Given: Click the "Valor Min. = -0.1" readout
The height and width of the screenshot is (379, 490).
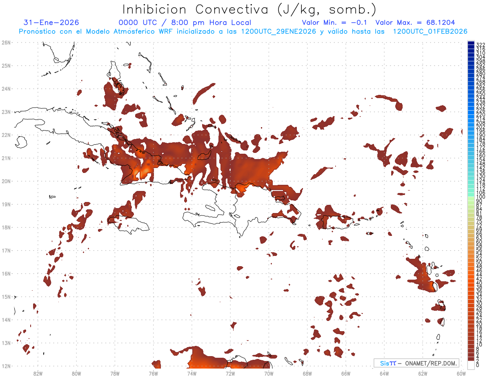Looking at the screenshot, I should (x=334, y=22).
